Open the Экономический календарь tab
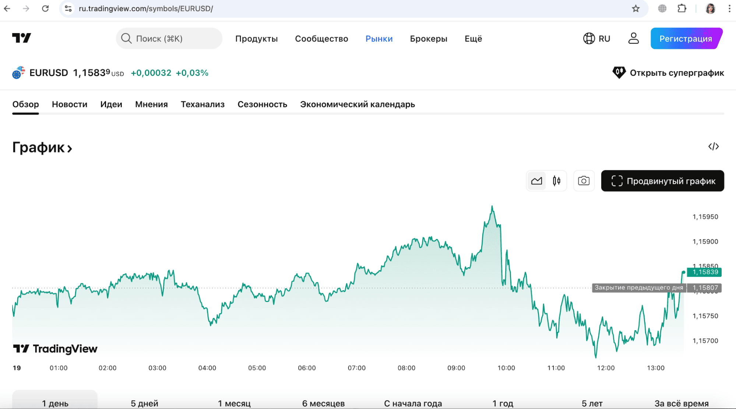 click(357, 104)
